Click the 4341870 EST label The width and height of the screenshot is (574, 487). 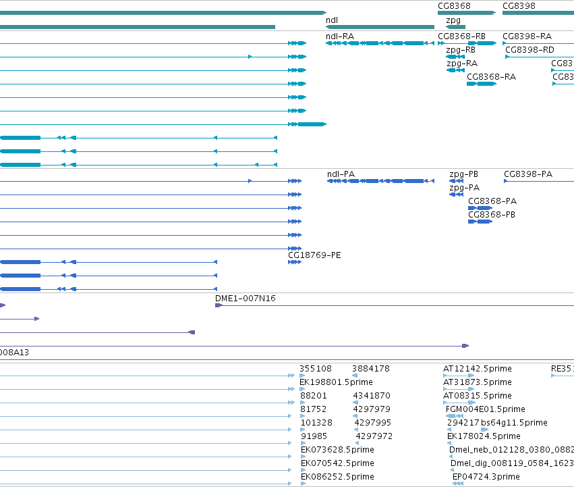[372, 396]
